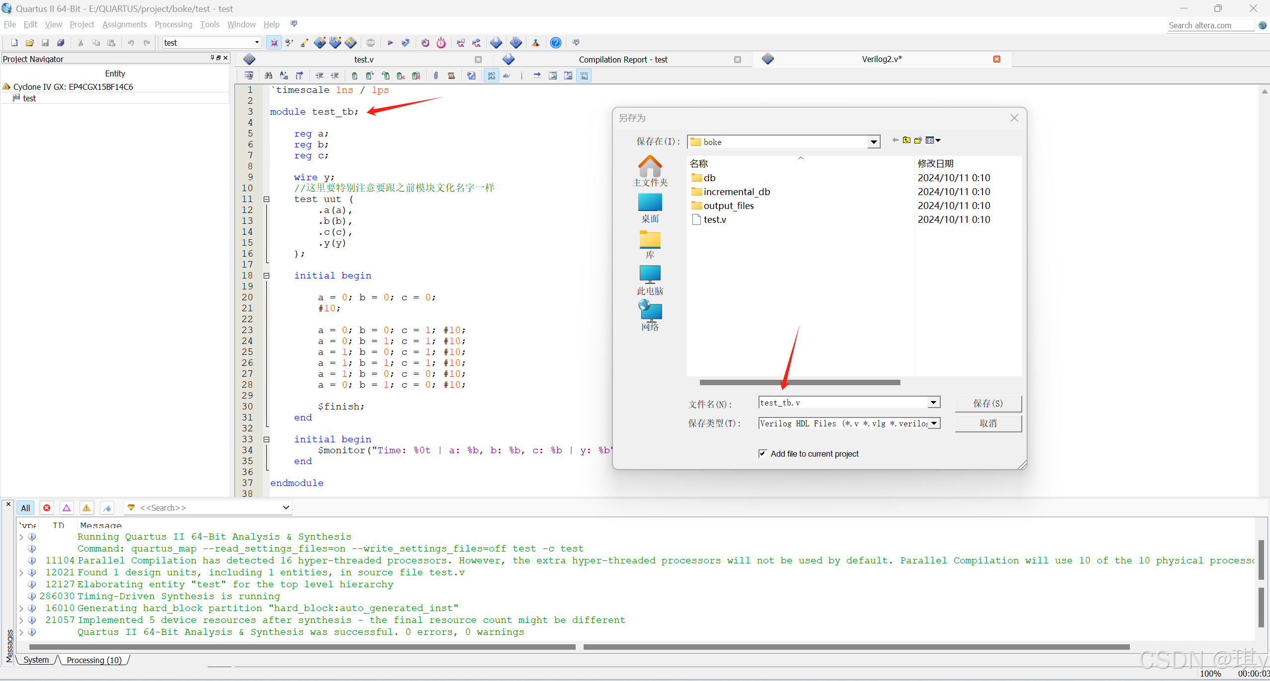This screenshot has height=681, width=1270.
Task: Click the Open file folder icon
Action: [x=30, y=43]
